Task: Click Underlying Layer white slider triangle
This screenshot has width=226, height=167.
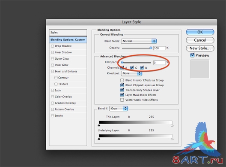Action: coord(172,139)
